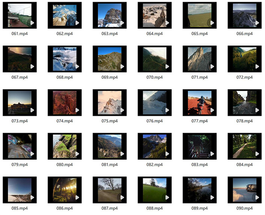This screenshot has width=265, height=215.
Task: Select the 071.mp4 rock spire thumbnail
Action: pos(200,59)
